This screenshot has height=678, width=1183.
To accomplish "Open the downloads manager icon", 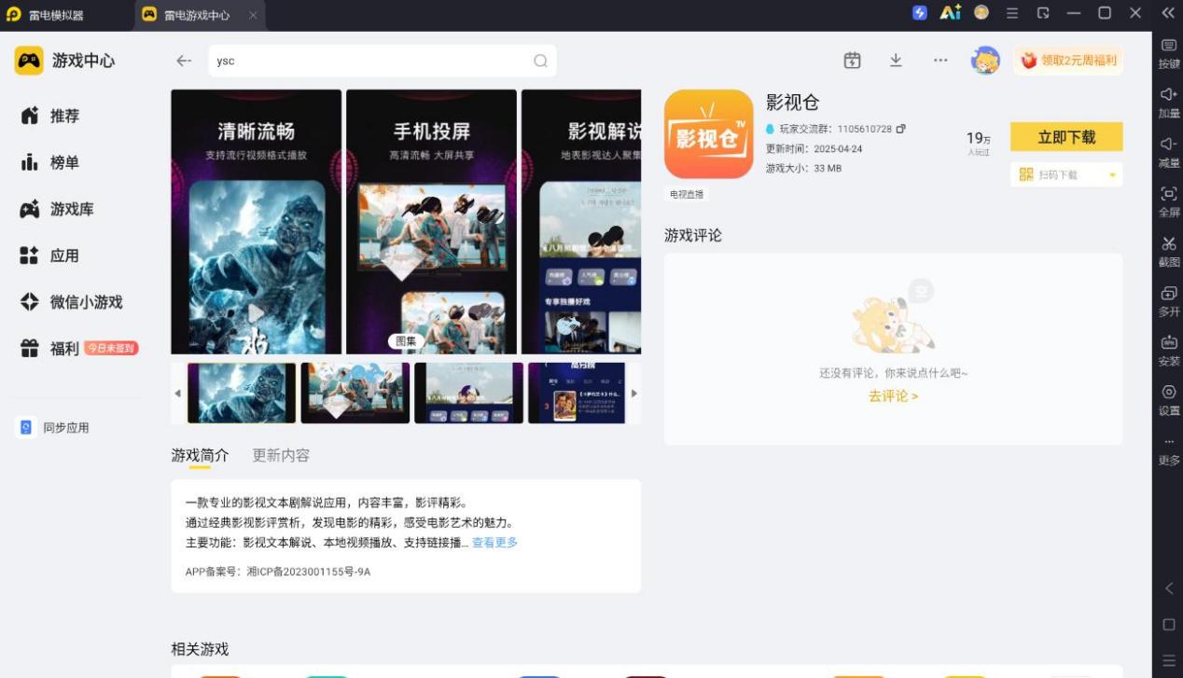I will pyautogui.click(x=896, y=60).
